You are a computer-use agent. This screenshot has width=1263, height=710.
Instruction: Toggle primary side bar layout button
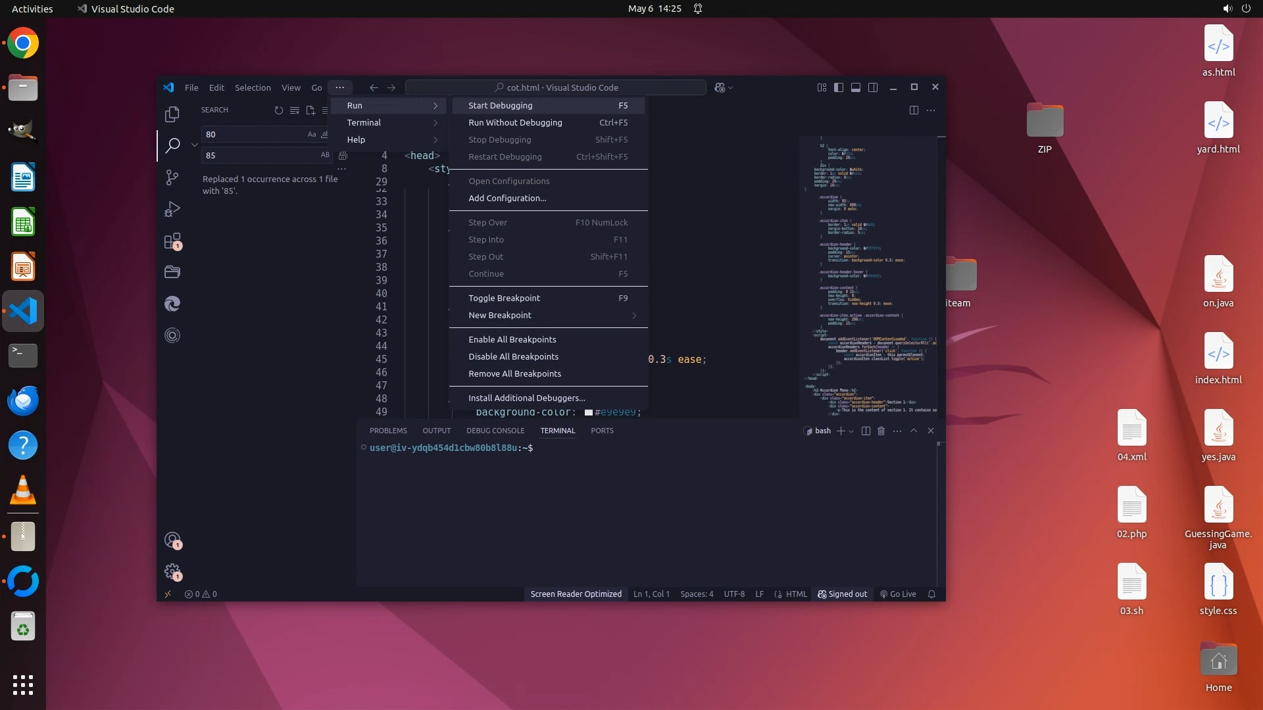click(839, 87)
